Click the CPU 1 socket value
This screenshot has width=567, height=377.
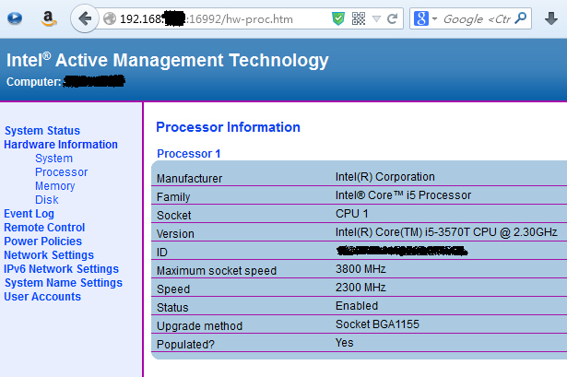[352, 214]
